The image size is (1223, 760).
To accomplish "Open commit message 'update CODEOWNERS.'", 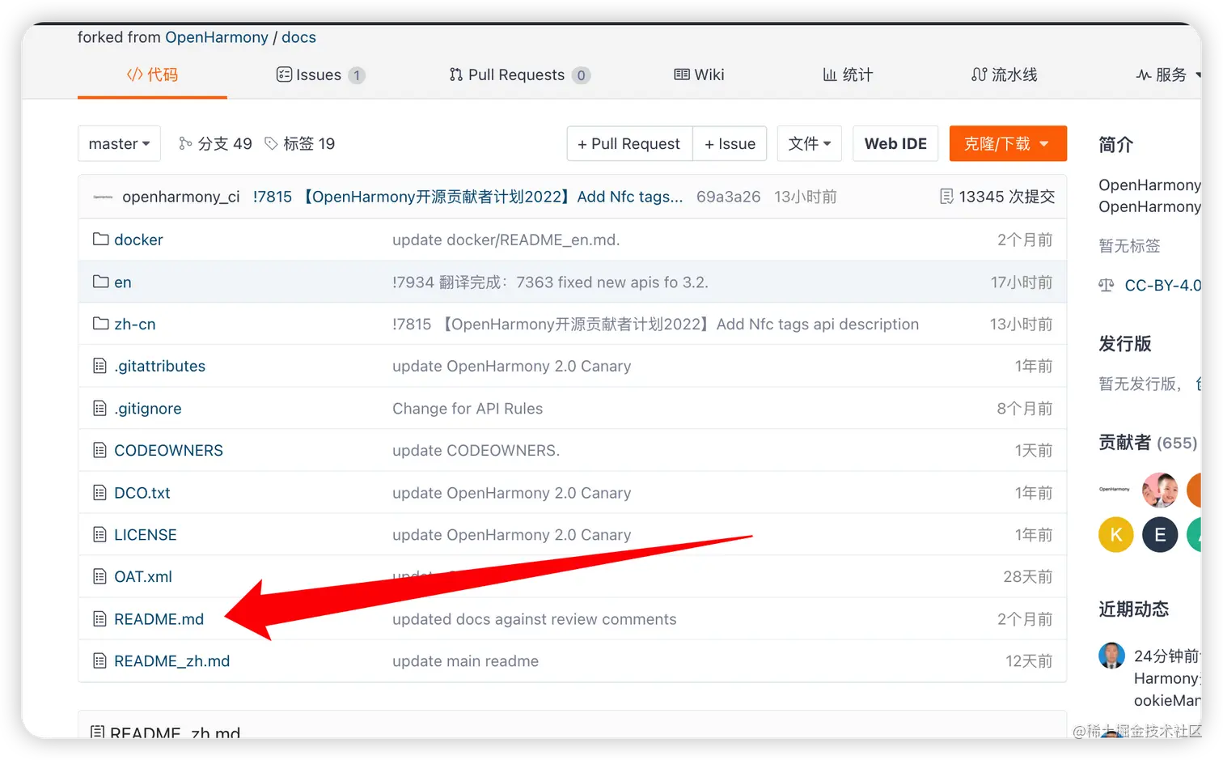I will coord(476,450).
